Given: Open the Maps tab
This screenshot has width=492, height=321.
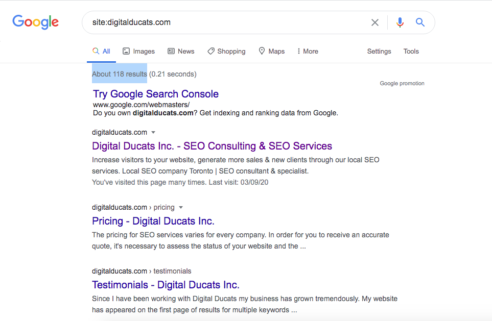Looking at the screenshot, I should tap(272, 51).
